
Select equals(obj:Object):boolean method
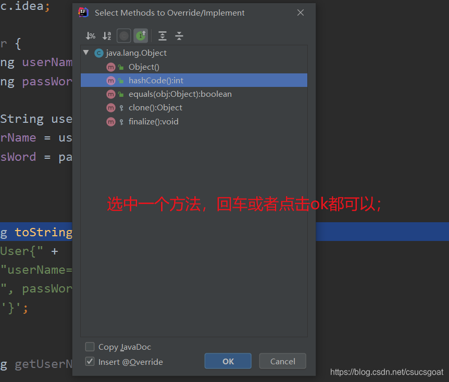pos(194,94)
